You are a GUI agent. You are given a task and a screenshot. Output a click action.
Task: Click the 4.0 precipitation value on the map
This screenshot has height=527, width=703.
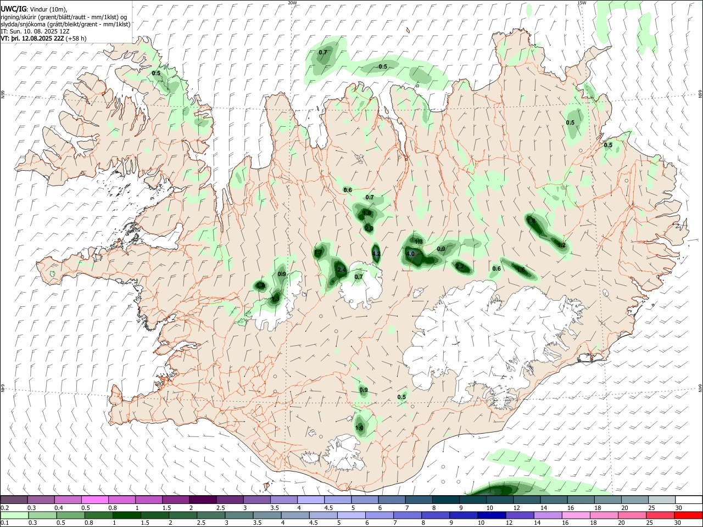410,254
